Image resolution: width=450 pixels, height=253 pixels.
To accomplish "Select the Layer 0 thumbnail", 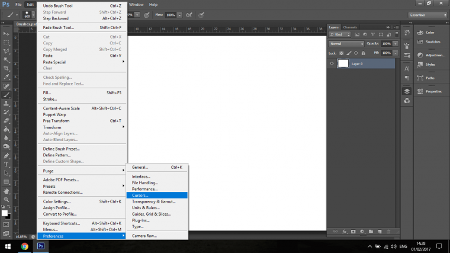I will click(343, 63).
